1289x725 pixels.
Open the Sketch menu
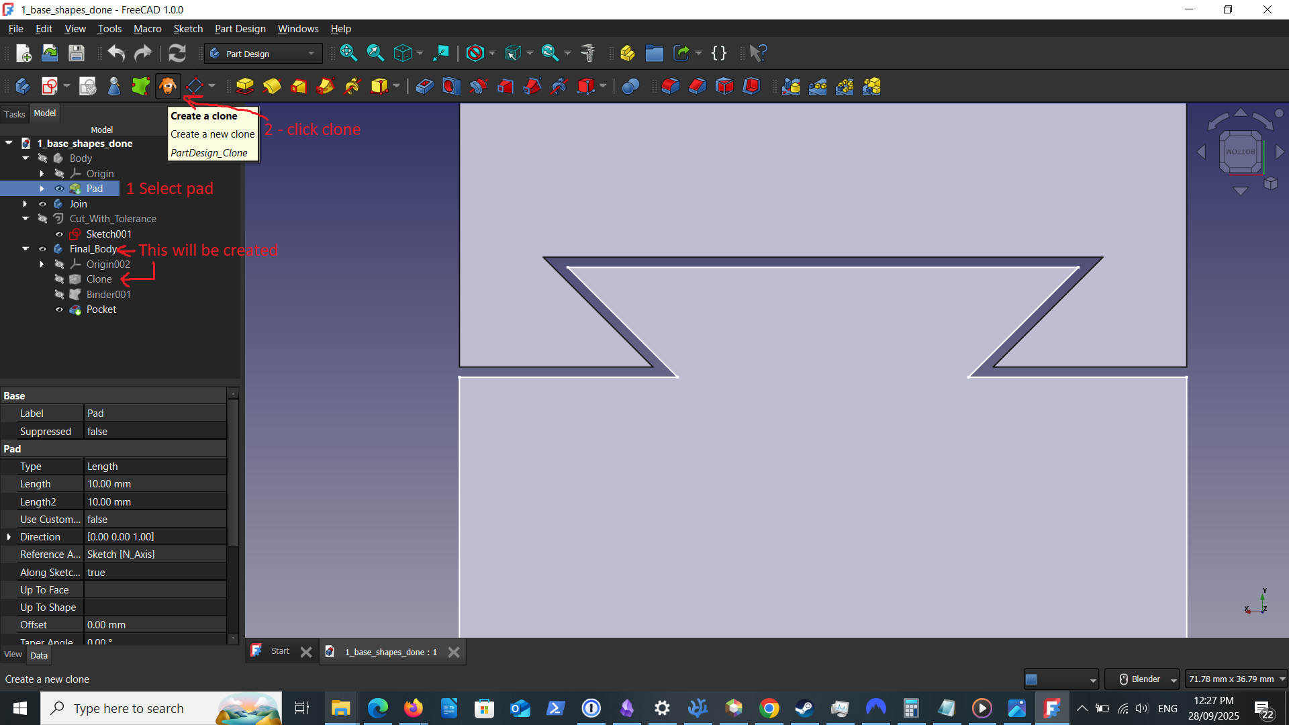(x=188, y=29)
